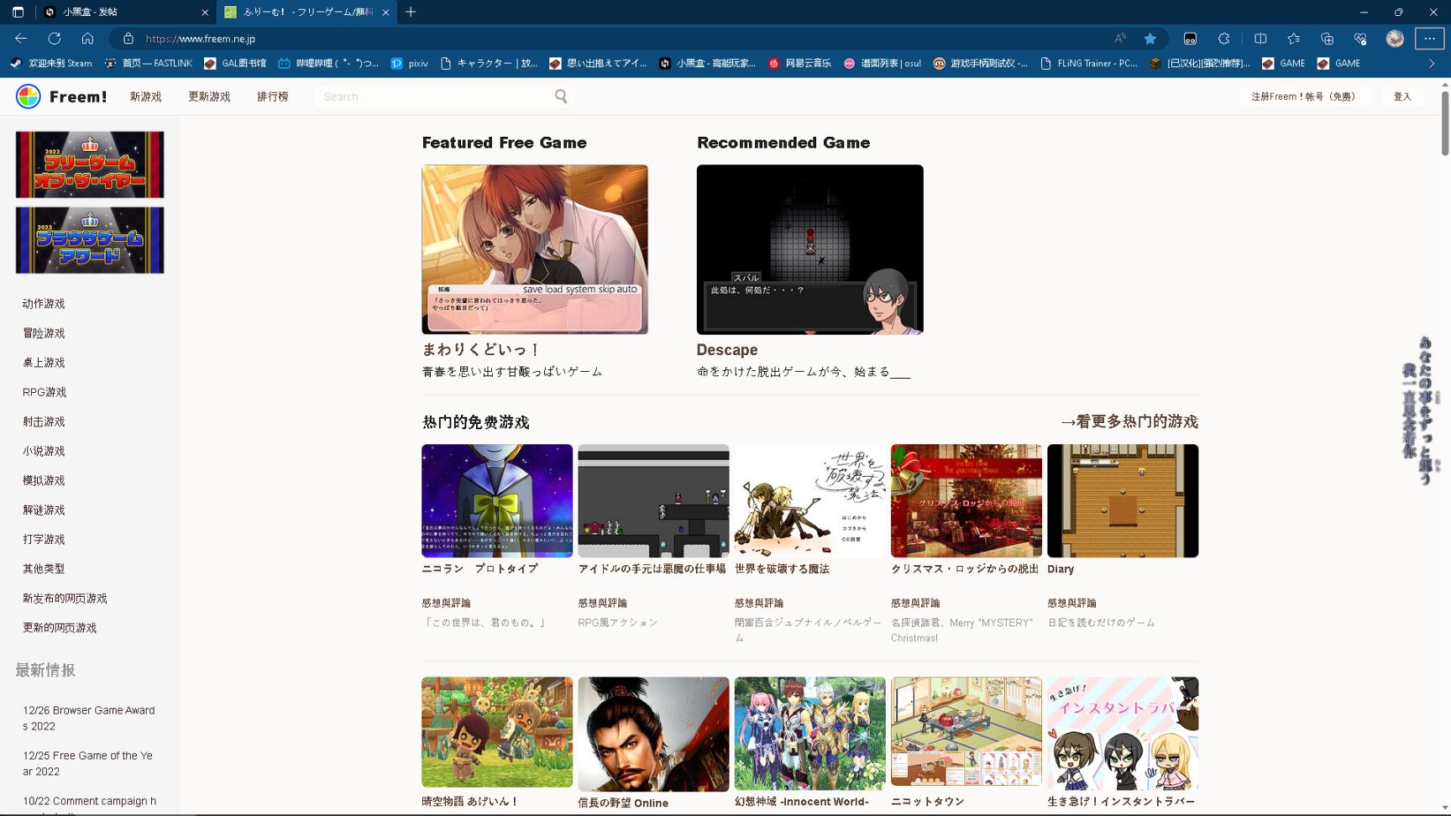Image resolution: width=1451 pixels, height=816 pixels.
Task: Click the 注册Freem！帐号（免费） button
Action: pos(1304,97)
